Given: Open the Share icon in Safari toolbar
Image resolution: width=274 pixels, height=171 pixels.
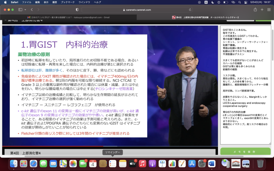Looking at the screenshot, I should click(255, 10).
